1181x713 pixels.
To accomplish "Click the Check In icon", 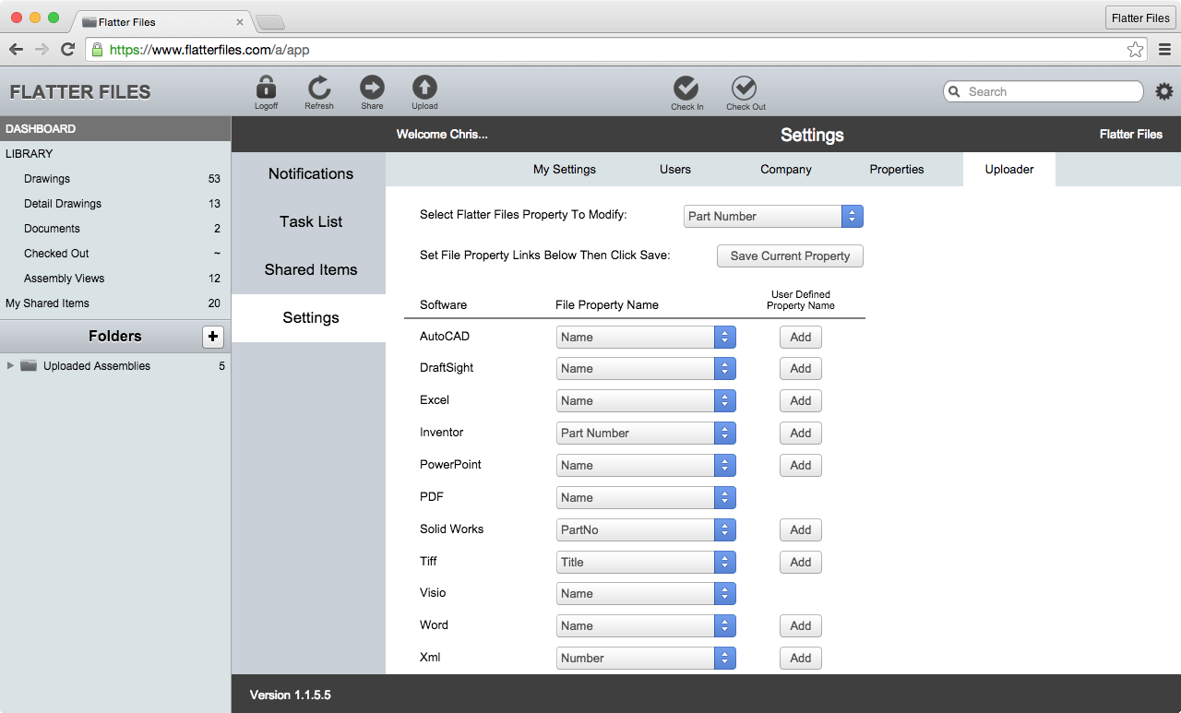I will 686,88.
